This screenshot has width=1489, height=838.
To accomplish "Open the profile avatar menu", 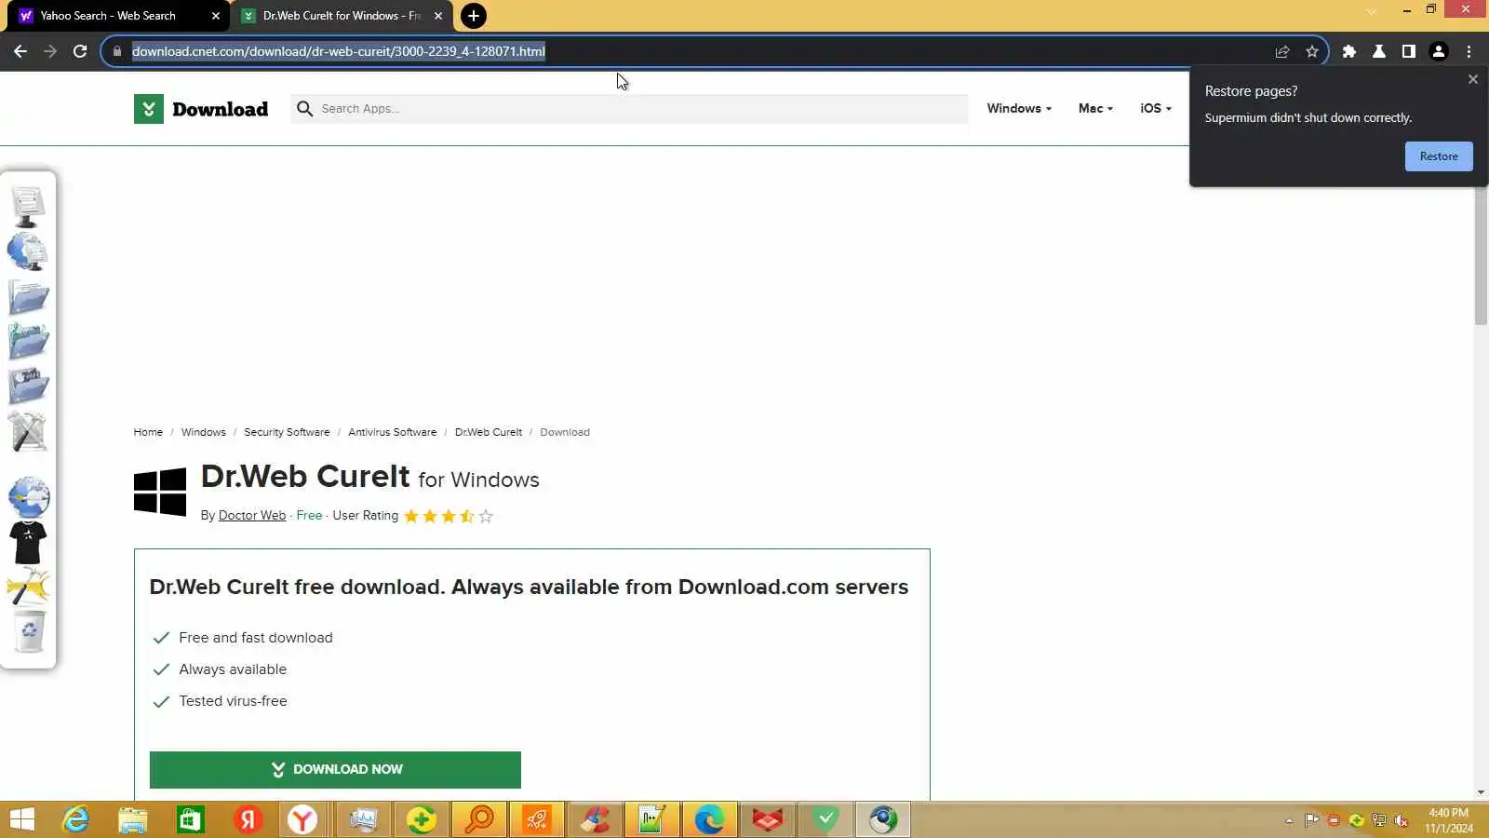I will 1439,51.
